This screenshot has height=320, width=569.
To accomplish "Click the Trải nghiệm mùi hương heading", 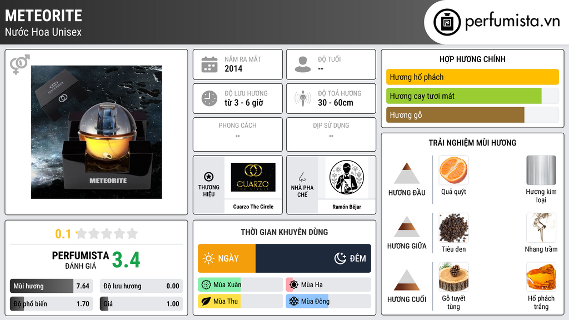I will pos(472,143).
